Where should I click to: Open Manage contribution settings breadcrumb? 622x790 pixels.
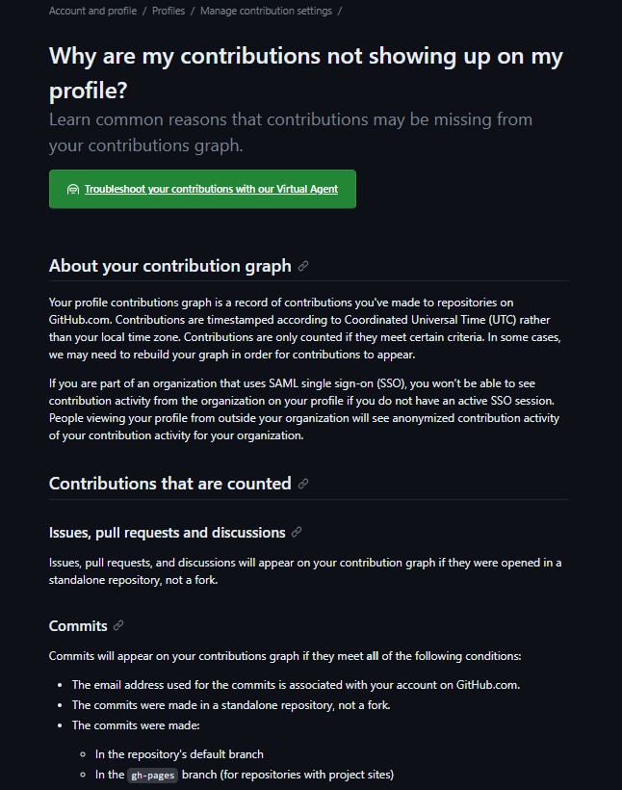tap(266, 11)
